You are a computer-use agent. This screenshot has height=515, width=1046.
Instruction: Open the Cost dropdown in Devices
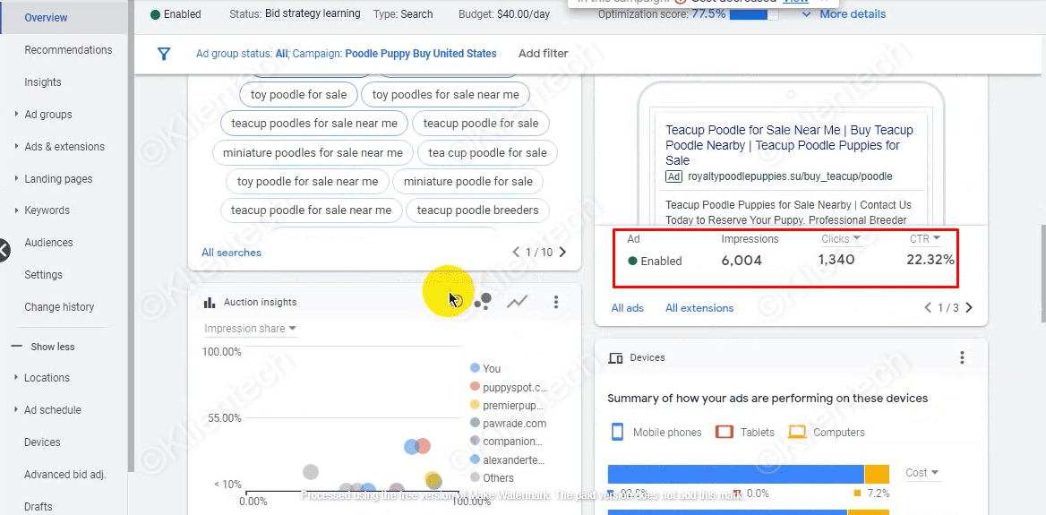click(922, 473)
